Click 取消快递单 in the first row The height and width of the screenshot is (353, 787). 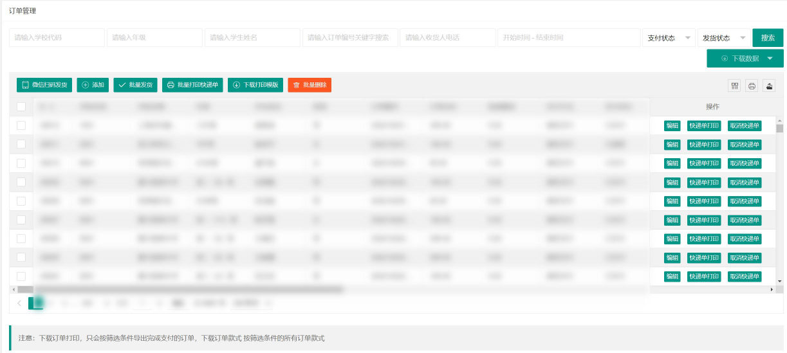tap(745, 126)
